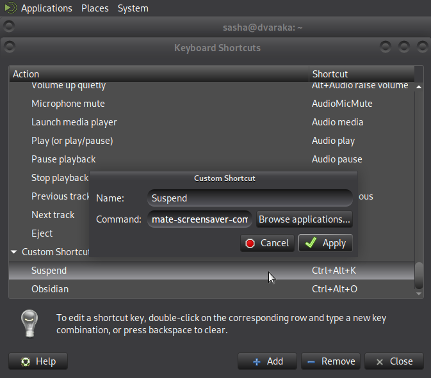Open the Applications menu
This screenshot has width=431, height=378.
(x=47, y=8)
